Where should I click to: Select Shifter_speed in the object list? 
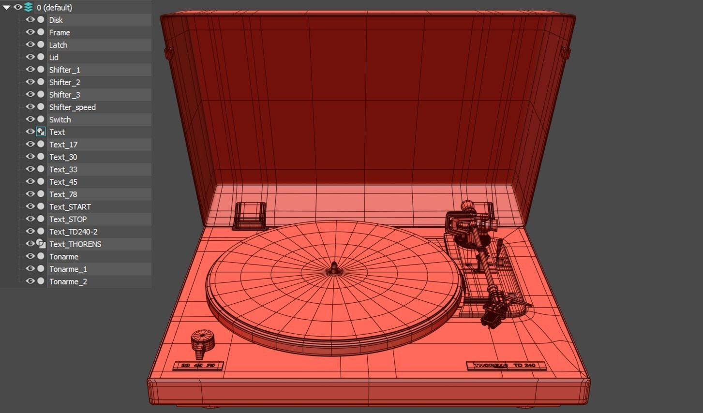(x=72, y=107)
